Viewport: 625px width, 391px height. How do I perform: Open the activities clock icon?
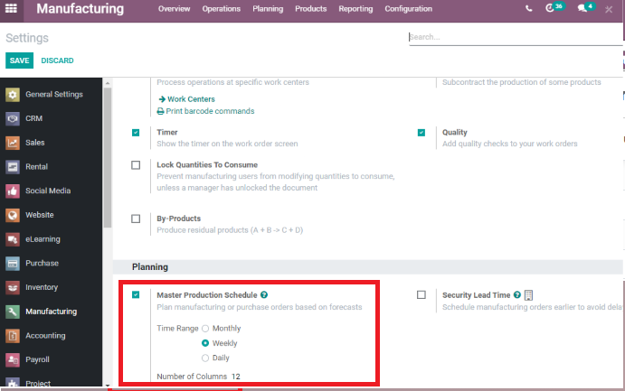click(x=550, y=9)
